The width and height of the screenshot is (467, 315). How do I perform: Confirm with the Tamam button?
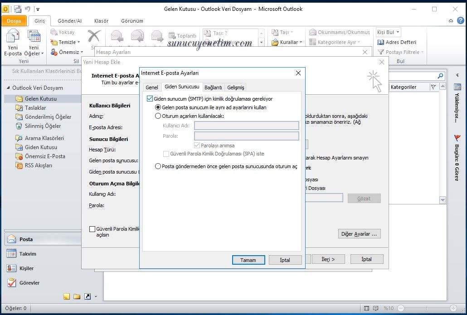coord(248,260)
